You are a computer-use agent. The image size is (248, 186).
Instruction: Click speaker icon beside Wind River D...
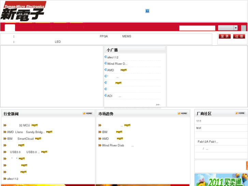106,63
